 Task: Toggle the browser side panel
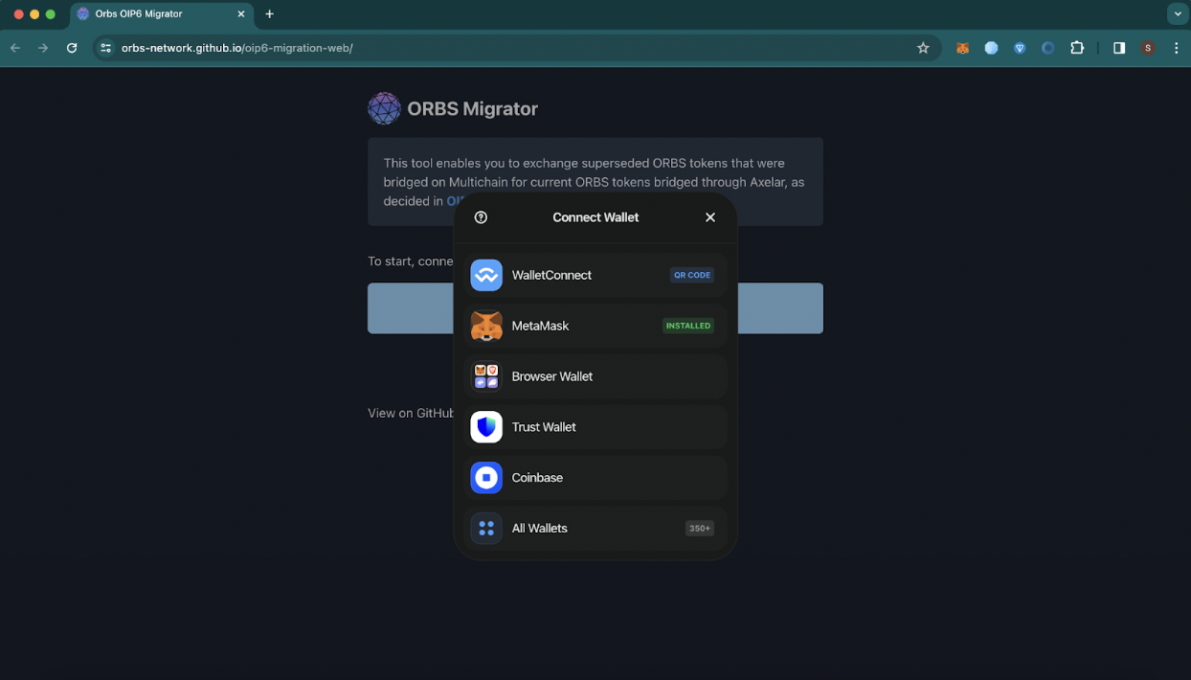[x=1118, y=47]
